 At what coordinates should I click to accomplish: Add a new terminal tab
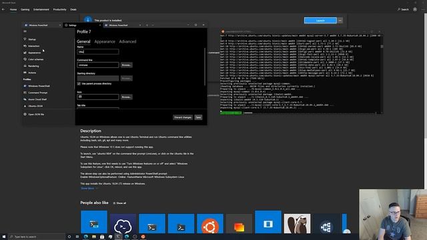point(147,25)
